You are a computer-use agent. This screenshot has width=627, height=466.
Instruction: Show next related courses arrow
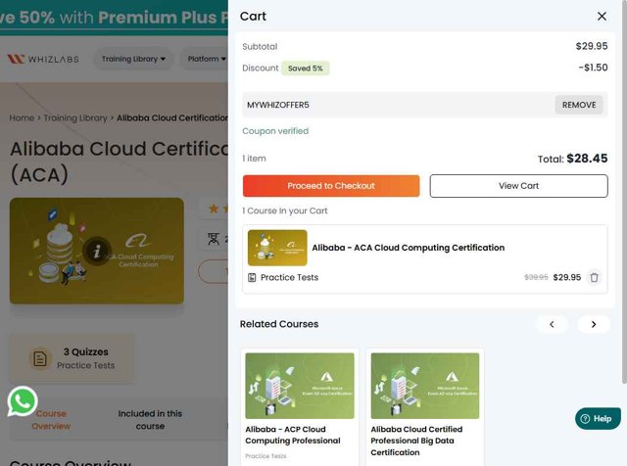594,324
